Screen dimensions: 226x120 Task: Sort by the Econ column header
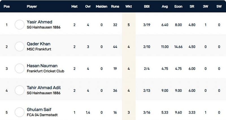coord(178,6)
